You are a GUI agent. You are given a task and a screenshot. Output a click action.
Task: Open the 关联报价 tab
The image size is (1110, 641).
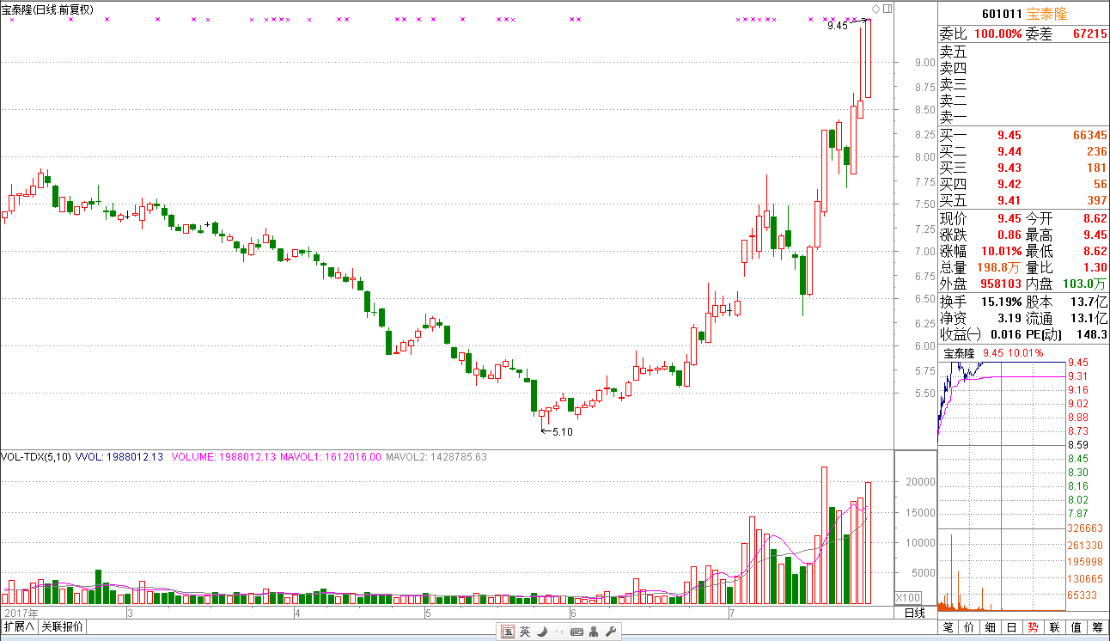point(63,626)
